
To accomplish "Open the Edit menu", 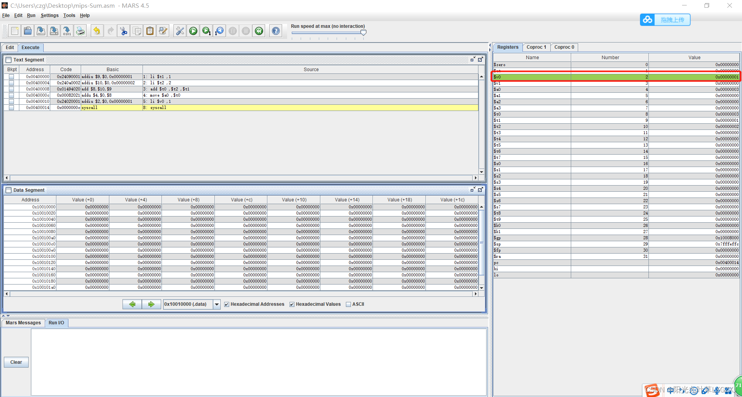I will pyautogui.click(x=18, y=15).
